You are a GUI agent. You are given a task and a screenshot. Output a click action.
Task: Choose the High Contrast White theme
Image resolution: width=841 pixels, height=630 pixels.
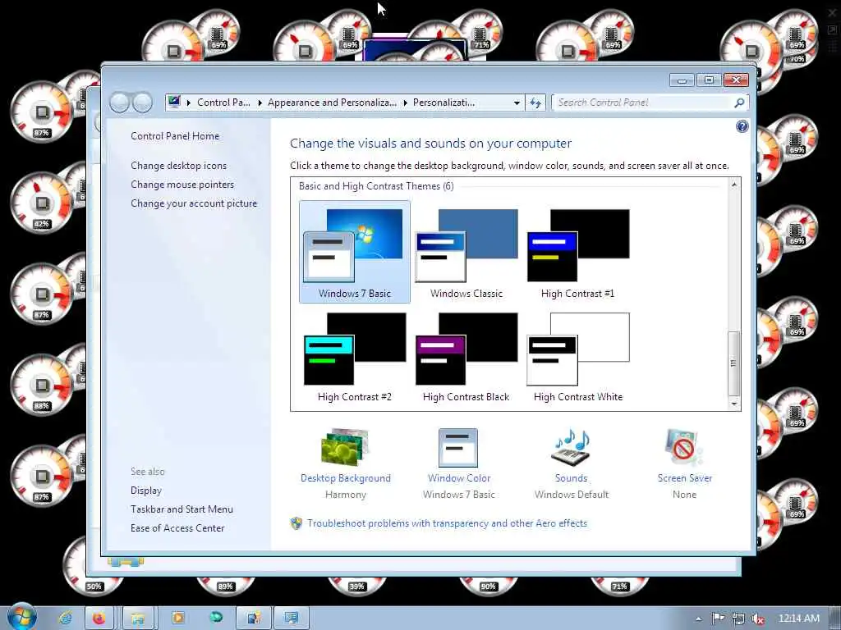[x=577, y=358]
